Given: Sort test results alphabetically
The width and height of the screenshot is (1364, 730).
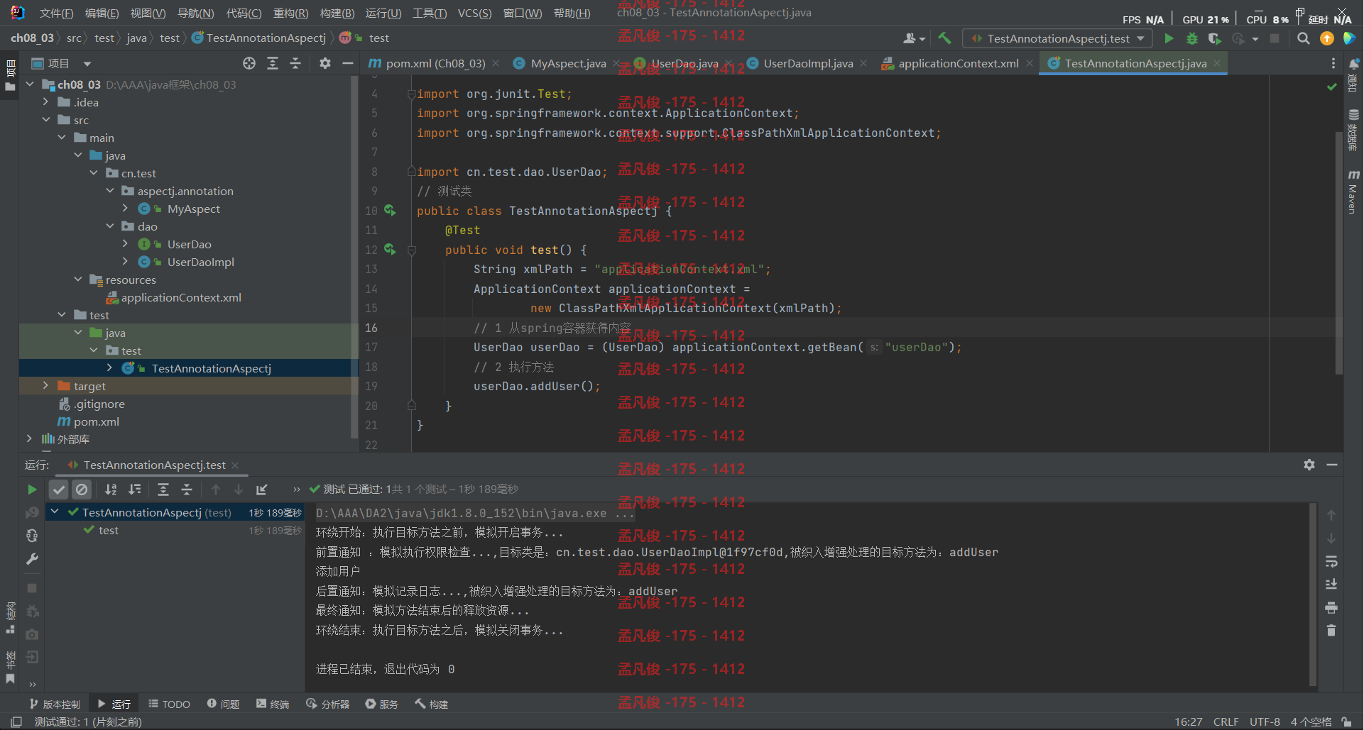Looking at the screenshot, I should (111, 490).
